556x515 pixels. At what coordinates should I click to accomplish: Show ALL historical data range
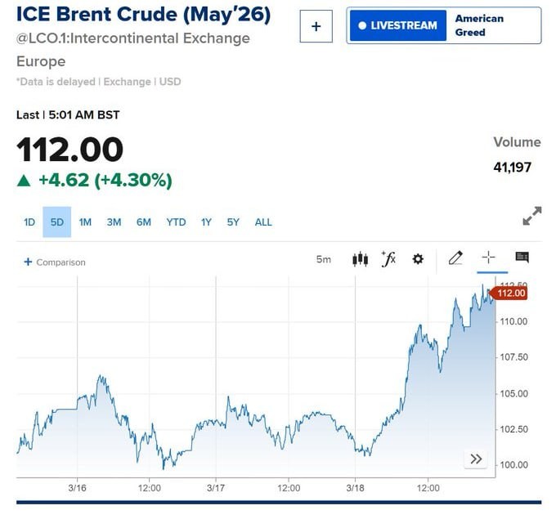pyautogui.click(x=263, y=222)
